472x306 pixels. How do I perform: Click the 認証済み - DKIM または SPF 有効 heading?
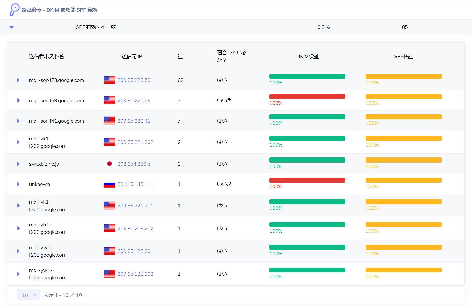point(59,10)
